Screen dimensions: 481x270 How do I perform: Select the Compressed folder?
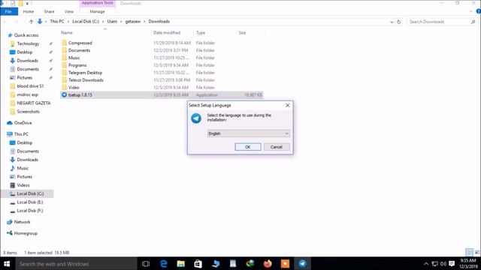pyautogui.click(x=80, y=43)
